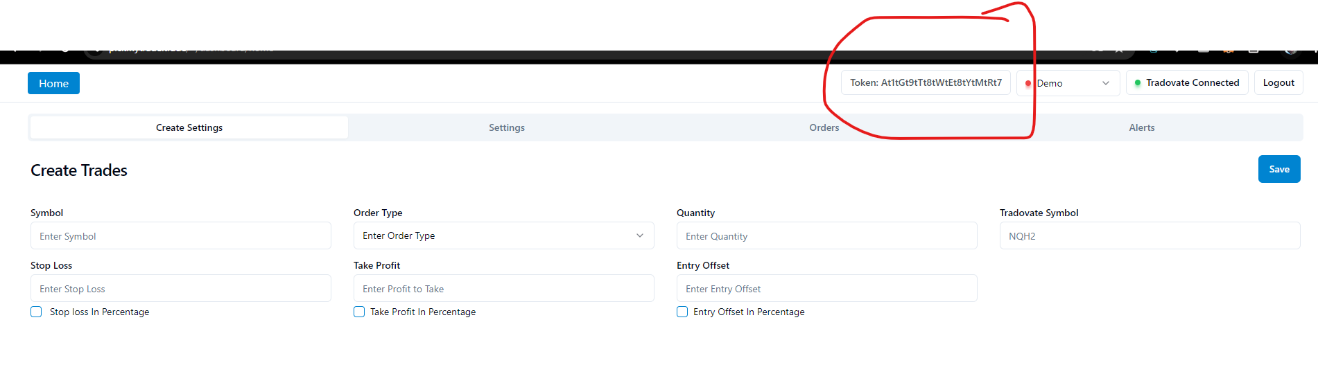
Task: Open the Alerts tab
Action: (1142, 127)
